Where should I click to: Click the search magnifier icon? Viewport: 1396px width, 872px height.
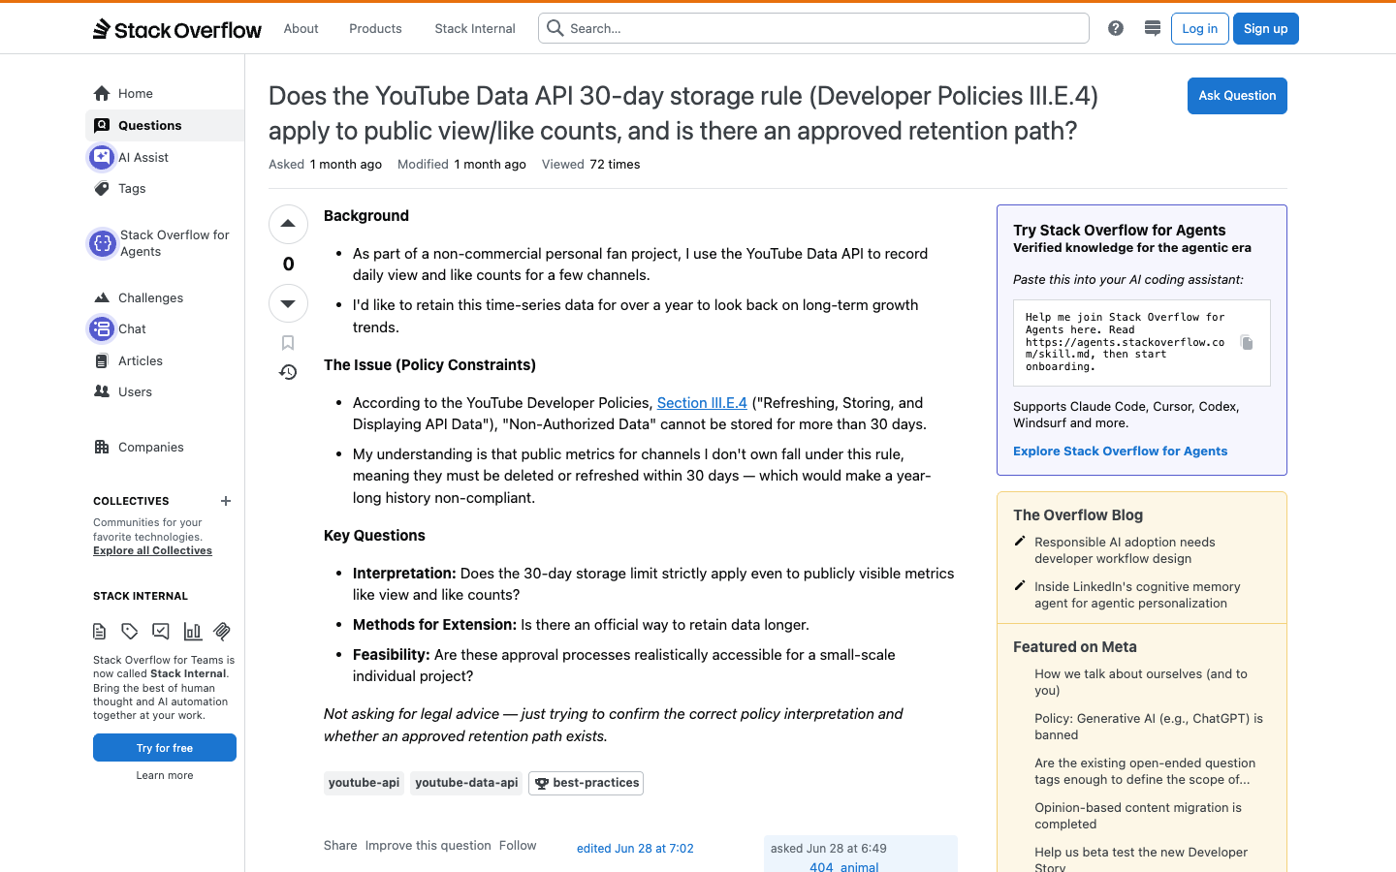pos(555,28)
